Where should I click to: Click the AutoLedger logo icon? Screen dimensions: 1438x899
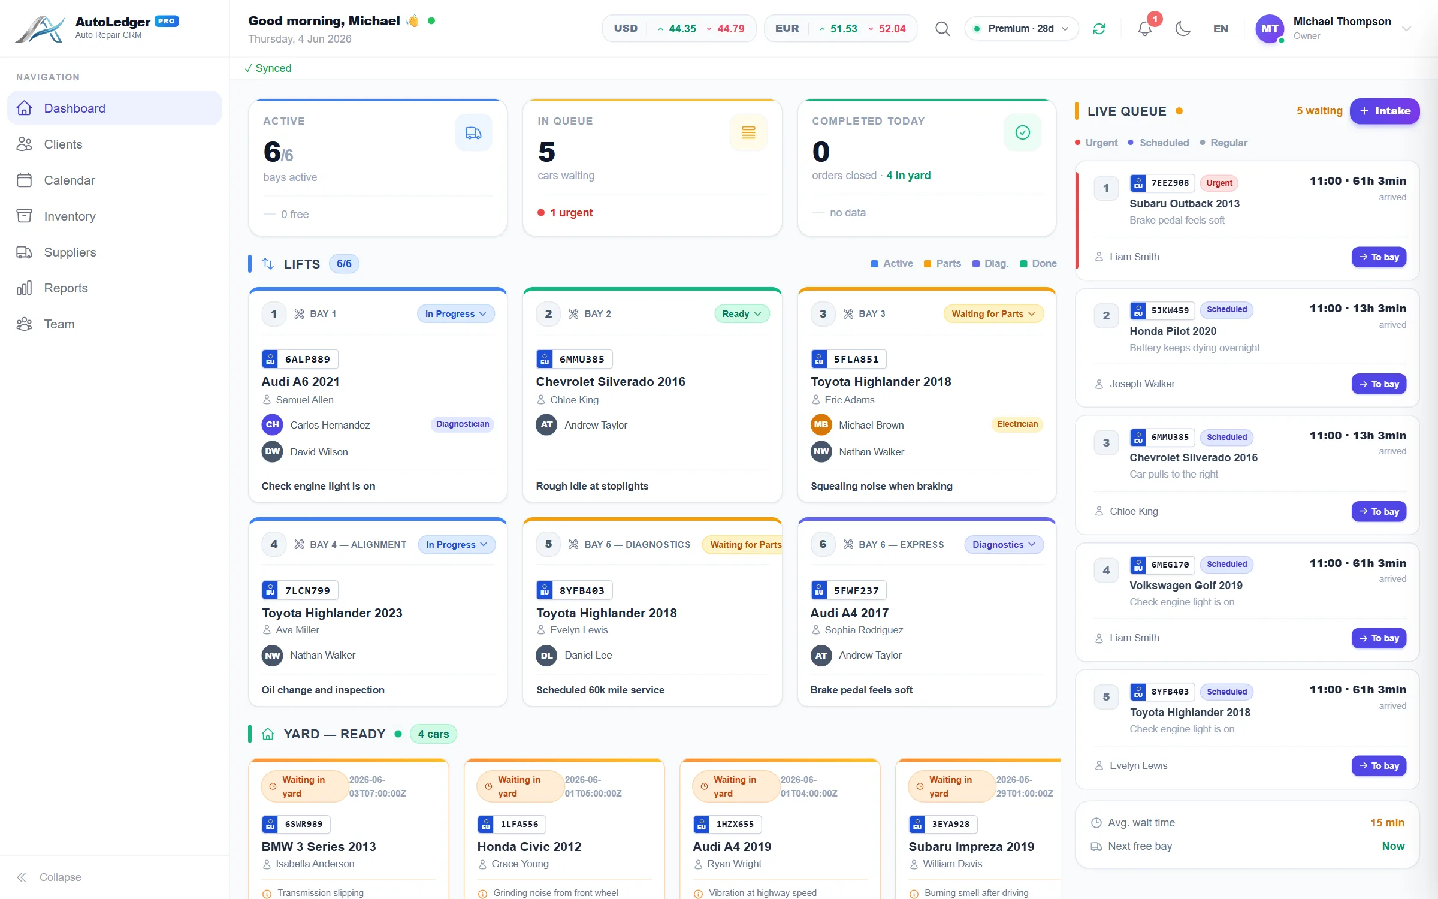point(40,28)
